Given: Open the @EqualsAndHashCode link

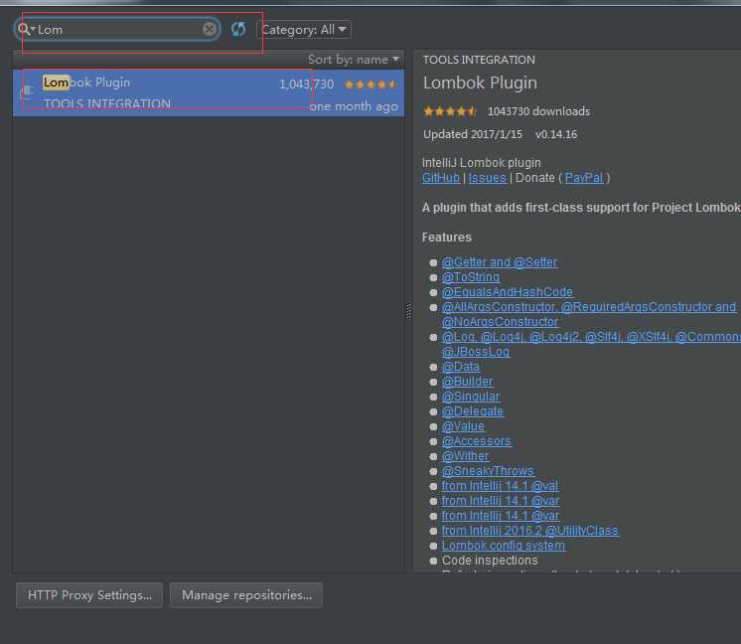Looking at the screenshot, I should pos(507,292).
